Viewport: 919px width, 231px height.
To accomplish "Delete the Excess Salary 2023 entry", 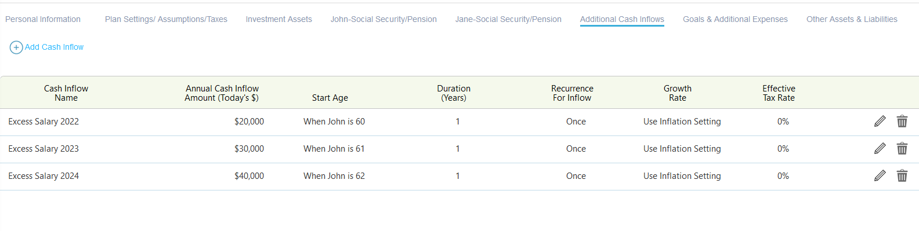I will tap(902, 148).
